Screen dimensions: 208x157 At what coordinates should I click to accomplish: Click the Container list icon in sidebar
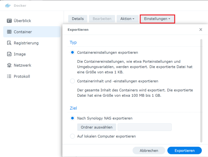(9, 32)
